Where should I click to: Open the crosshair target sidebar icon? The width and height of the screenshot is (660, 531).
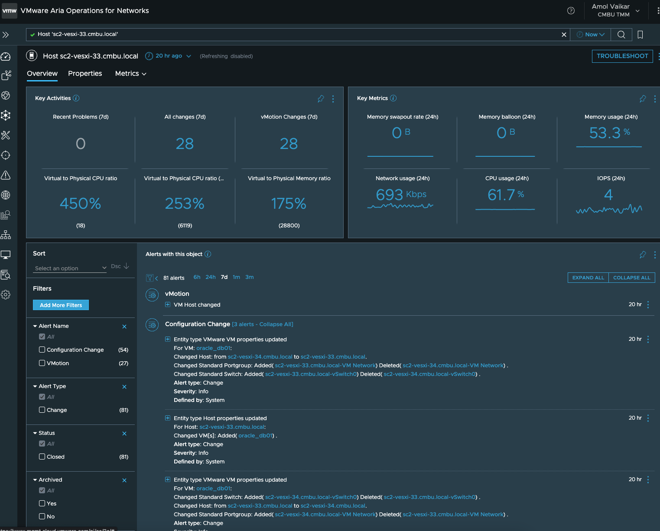[x=6, y=155]
